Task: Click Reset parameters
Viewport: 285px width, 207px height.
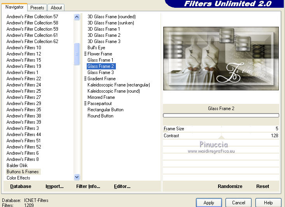Action: (263, 186)
